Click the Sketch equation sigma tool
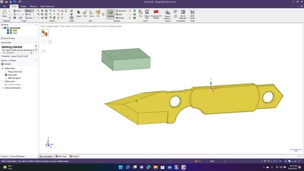Image resolution: width=304 pixels, height=171 pixels. point(66,11)
